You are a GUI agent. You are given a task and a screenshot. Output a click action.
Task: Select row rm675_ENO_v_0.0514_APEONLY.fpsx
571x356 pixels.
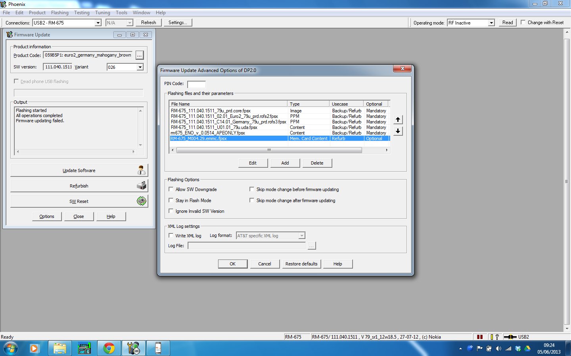pos(279,133)
